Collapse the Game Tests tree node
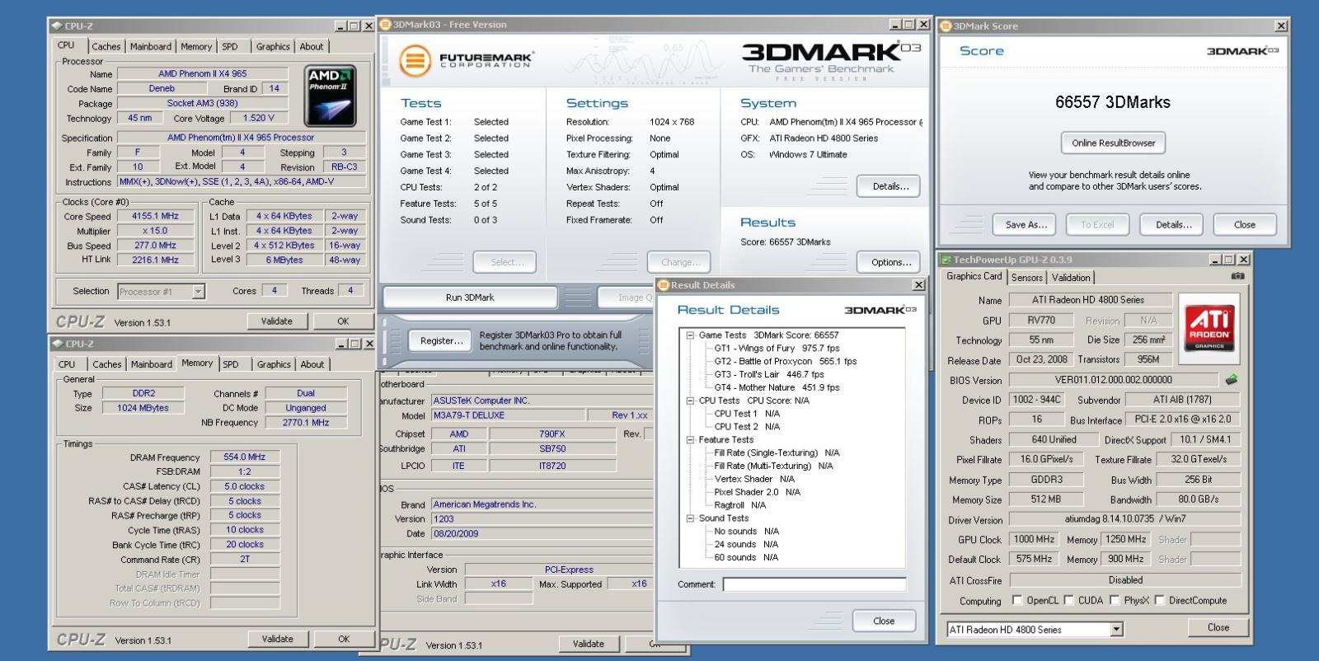This screenshot has width=1319, height=661. [690, 335]
